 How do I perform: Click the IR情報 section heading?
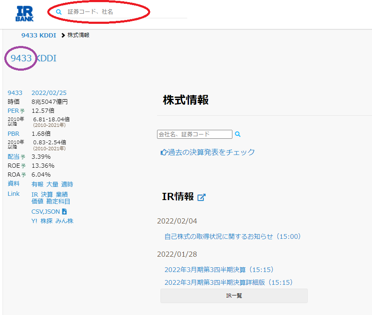point(178,197)
